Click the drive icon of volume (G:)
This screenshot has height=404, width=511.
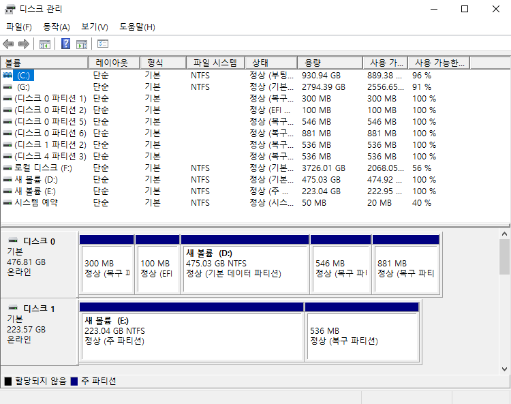click(7, 87)
